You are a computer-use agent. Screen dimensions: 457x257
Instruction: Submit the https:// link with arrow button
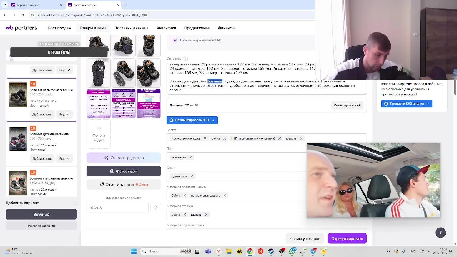[155, 207]
